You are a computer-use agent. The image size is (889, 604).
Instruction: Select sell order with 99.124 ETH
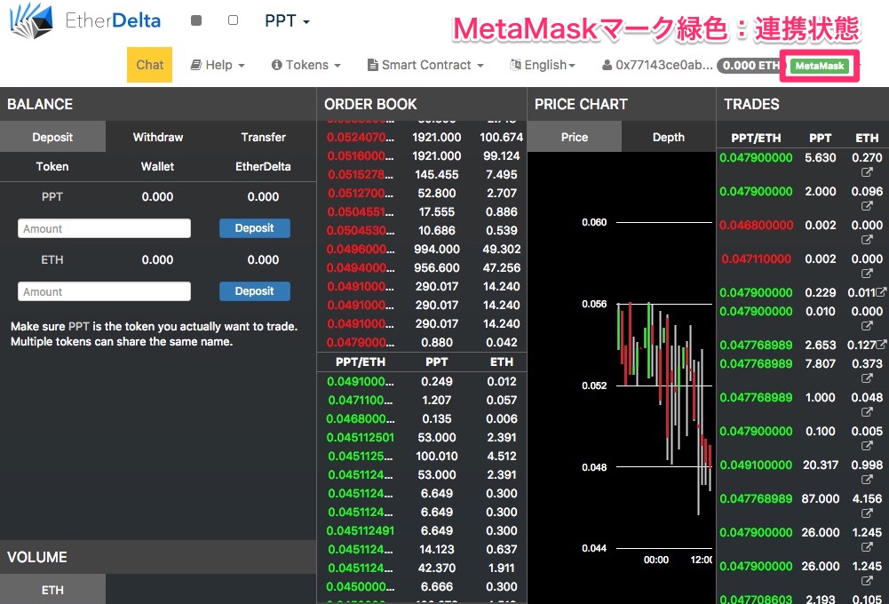(x=422, y=156)
